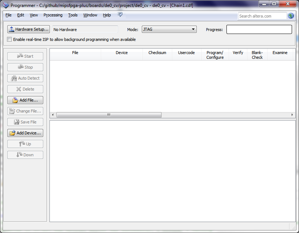The height and width of the screenshot is (233, 299).
Task: Open the File menu
Action: click(8, 15)
